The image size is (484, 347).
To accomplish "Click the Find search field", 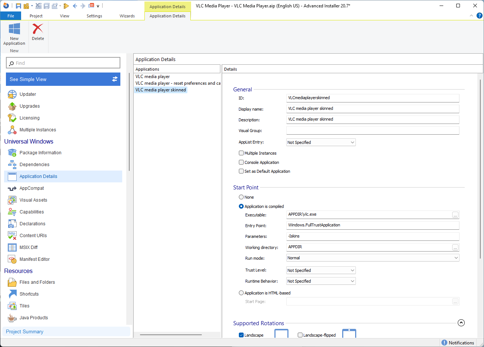I will click(63, 63).
